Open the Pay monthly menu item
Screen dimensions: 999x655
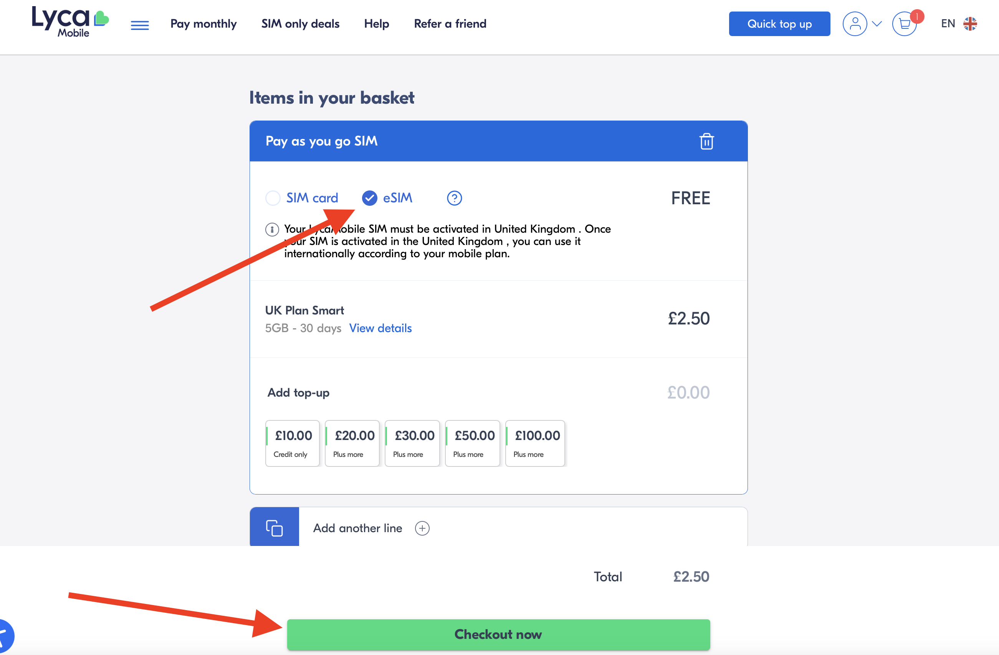click(x=203, y=24)
